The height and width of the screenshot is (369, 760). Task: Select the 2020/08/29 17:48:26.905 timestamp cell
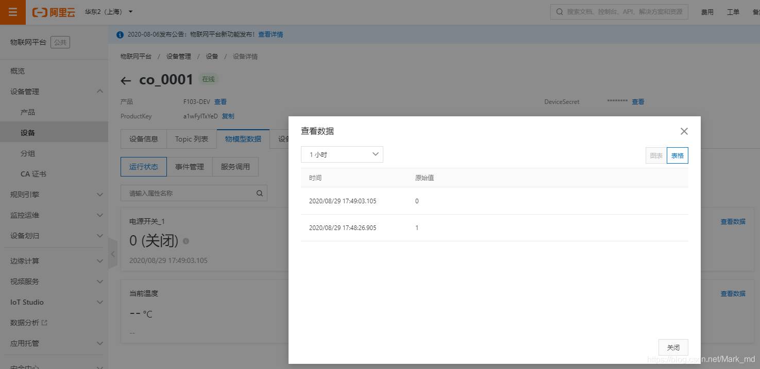(x=343, y=228)
